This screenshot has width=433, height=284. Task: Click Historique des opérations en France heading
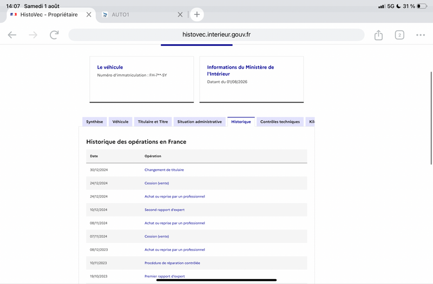tap(136, 142)
